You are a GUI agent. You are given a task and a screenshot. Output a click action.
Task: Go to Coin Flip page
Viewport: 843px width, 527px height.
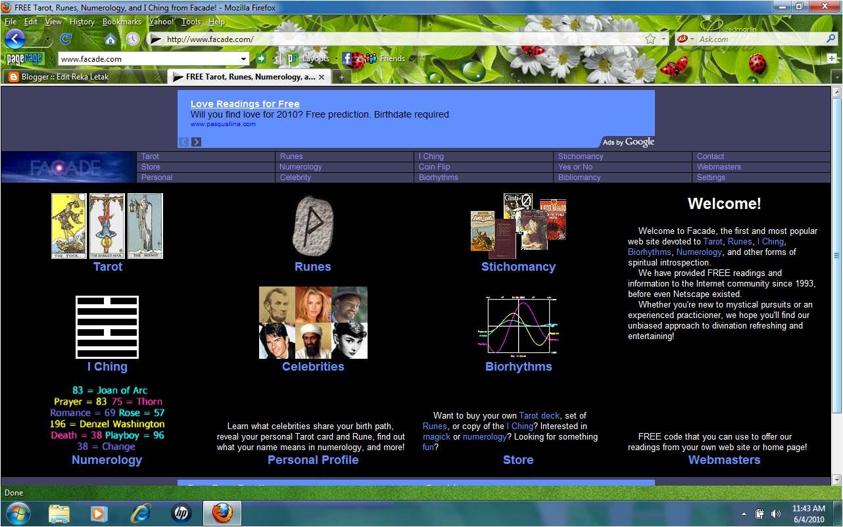tap(434, 167)
